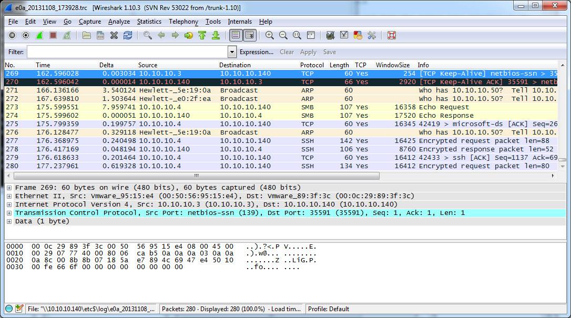Open the File menu

(x=13, y=22)
